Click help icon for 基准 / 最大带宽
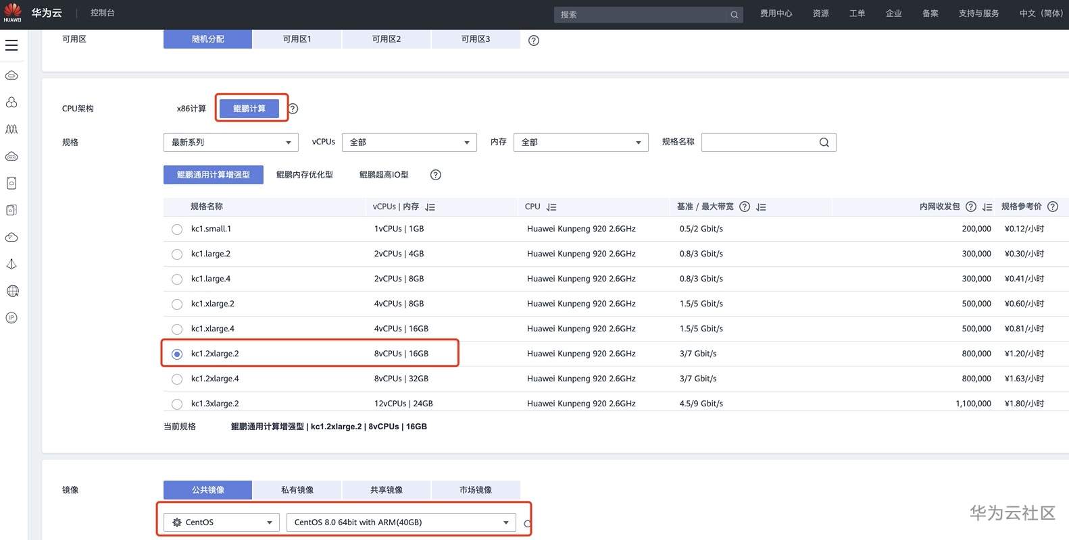1069x540 pixels. click(x=745, y=207)
